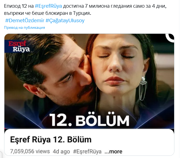Click the '7,059,056 views' count
The height and width of the screenshot is (158, 181).
[30, 151]
